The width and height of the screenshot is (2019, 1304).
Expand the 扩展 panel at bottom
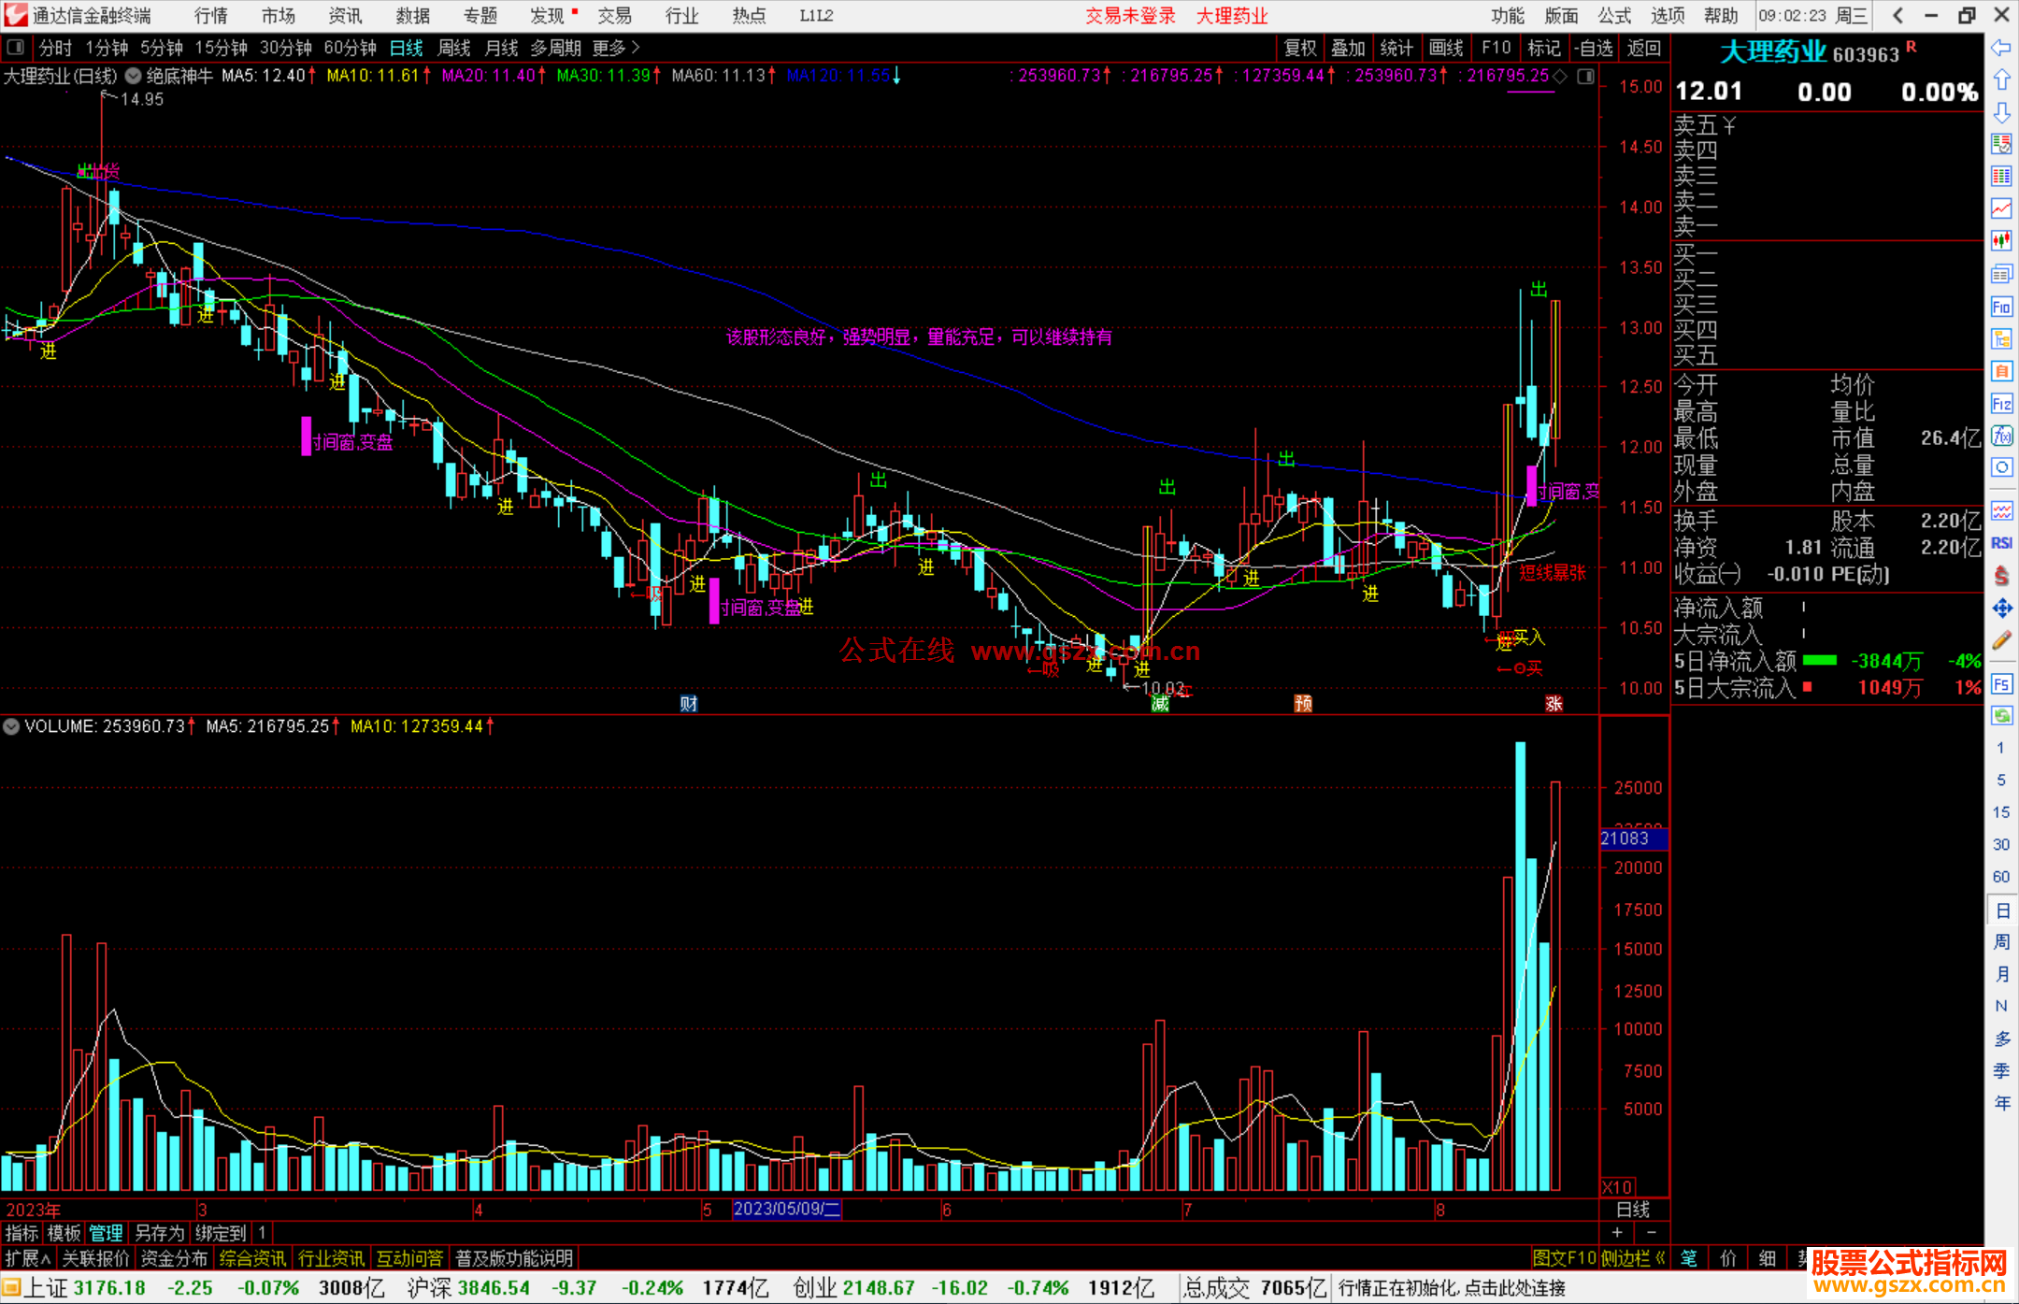tap(28, 1258)
